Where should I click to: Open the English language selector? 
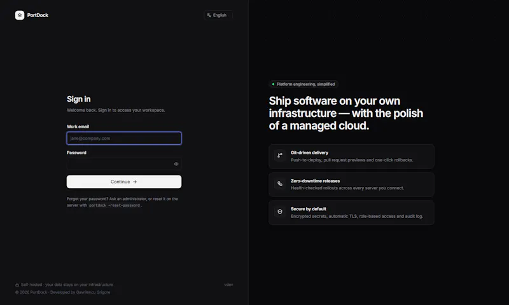coord(218,15)
